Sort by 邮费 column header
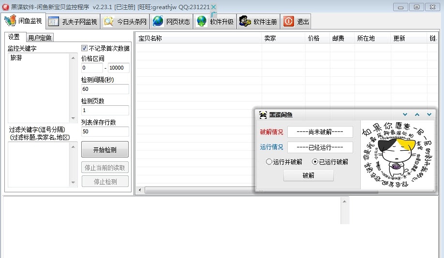444x258 pixels. pos(342,38)
